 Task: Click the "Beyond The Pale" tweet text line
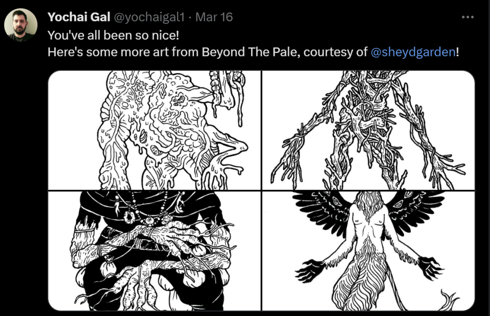tap(253, 52)
